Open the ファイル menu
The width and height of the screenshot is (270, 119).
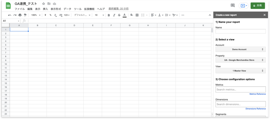(x=20, y=9)
